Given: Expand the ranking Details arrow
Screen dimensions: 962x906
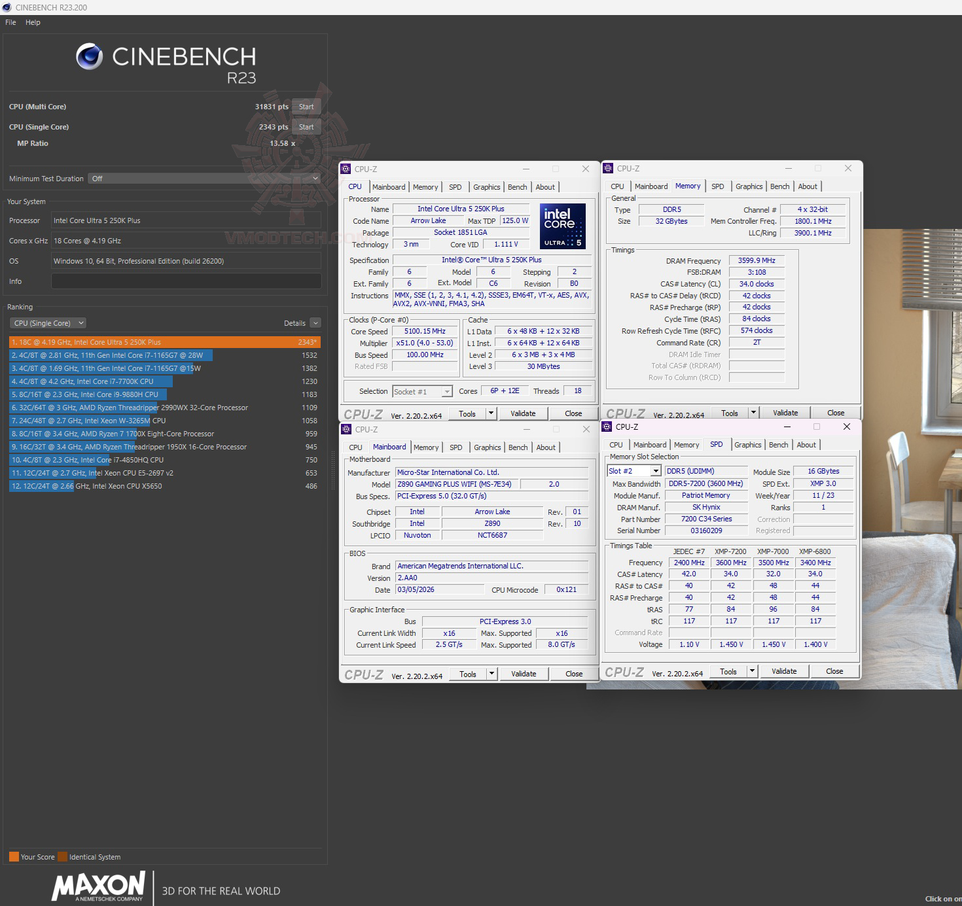Looking at the screenshot, I should (x=315, y=323).
